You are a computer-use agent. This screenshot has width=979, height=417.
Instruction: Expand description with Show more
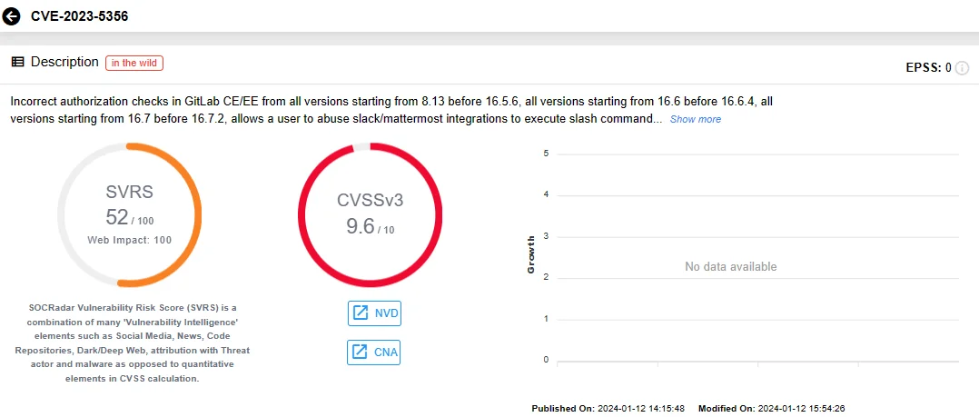click(x=695, y=119)
